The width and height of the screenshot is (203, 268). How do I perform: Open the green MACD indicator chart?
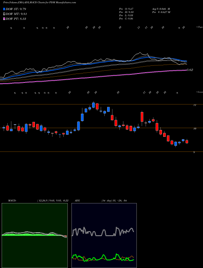[x=35, y=236]
